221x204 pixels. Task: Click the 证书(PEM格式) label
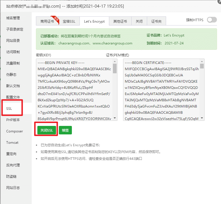click(x=117, y=55)
